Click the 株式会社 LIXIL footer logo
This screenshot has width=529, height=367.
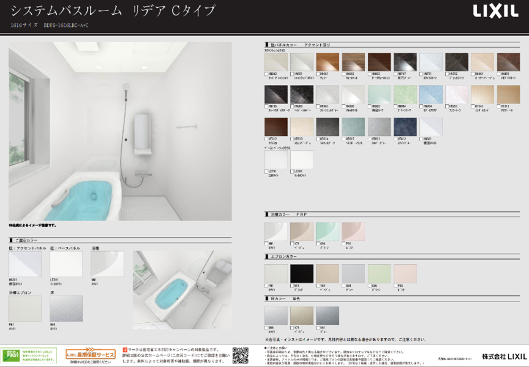[x=504, y=357]
